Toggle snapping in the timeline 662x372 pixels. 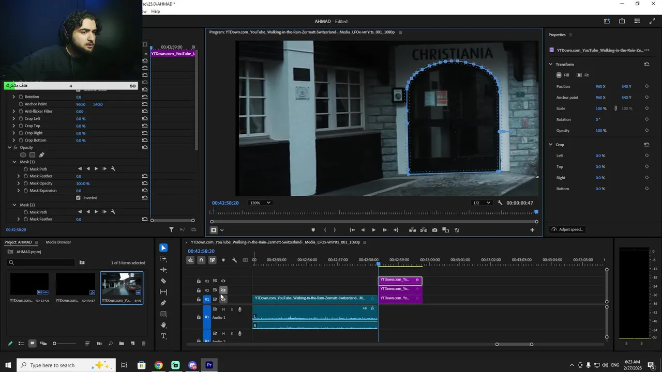[x=201, y=260]
